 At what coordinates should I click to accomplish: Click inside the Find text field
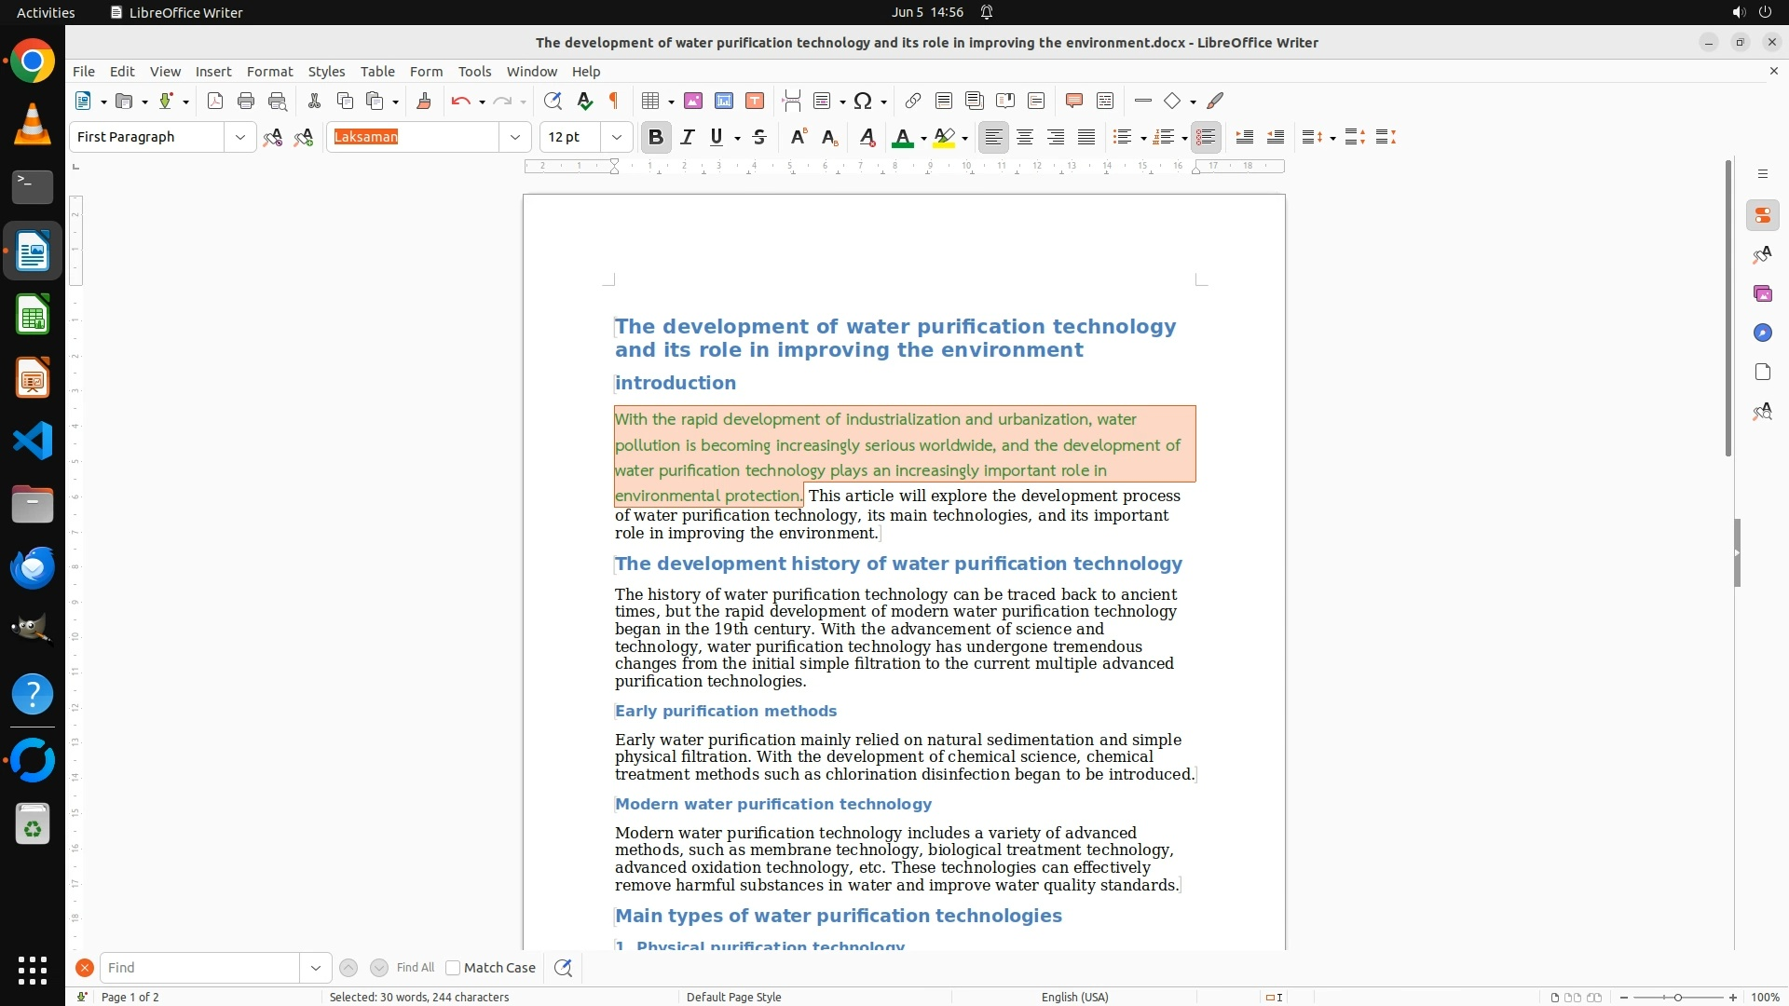tap(199, 968)
